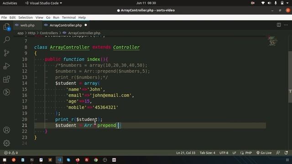Open system status menu arrow

[287, 3]
